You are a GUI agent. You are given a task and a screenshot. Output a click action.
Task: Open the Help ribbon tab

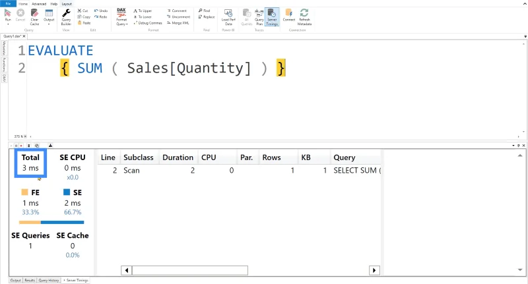[54, 4]
